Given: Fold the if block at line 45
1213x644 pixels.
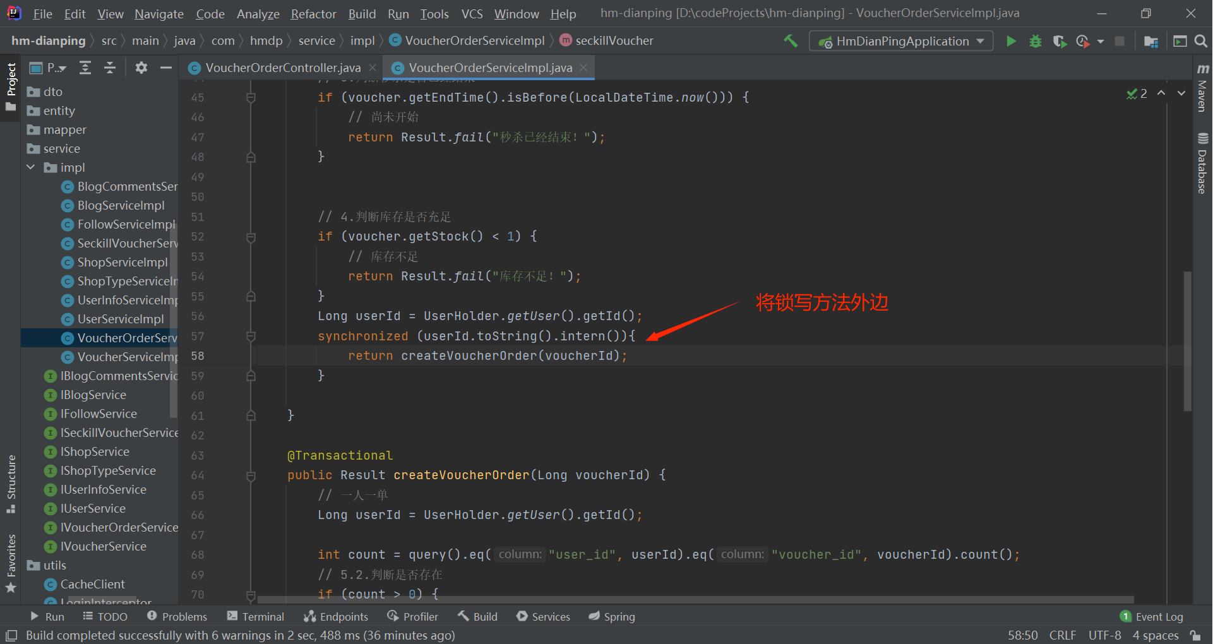Looking at the screenshot, I should (x=251, y=97).
